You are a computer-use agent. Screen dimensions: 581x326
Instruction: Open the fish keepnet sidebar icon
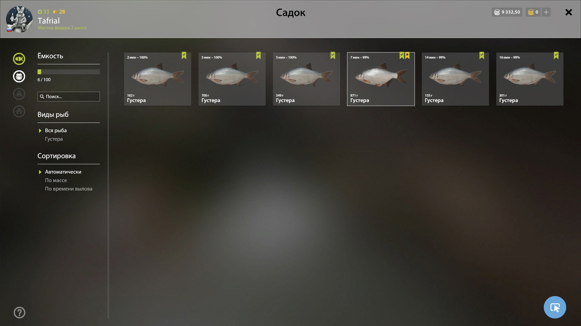[19, 59]
